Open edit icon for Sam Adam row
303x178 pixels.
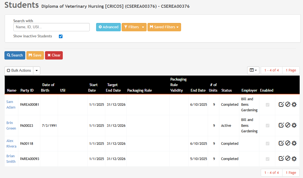[281, 104]
